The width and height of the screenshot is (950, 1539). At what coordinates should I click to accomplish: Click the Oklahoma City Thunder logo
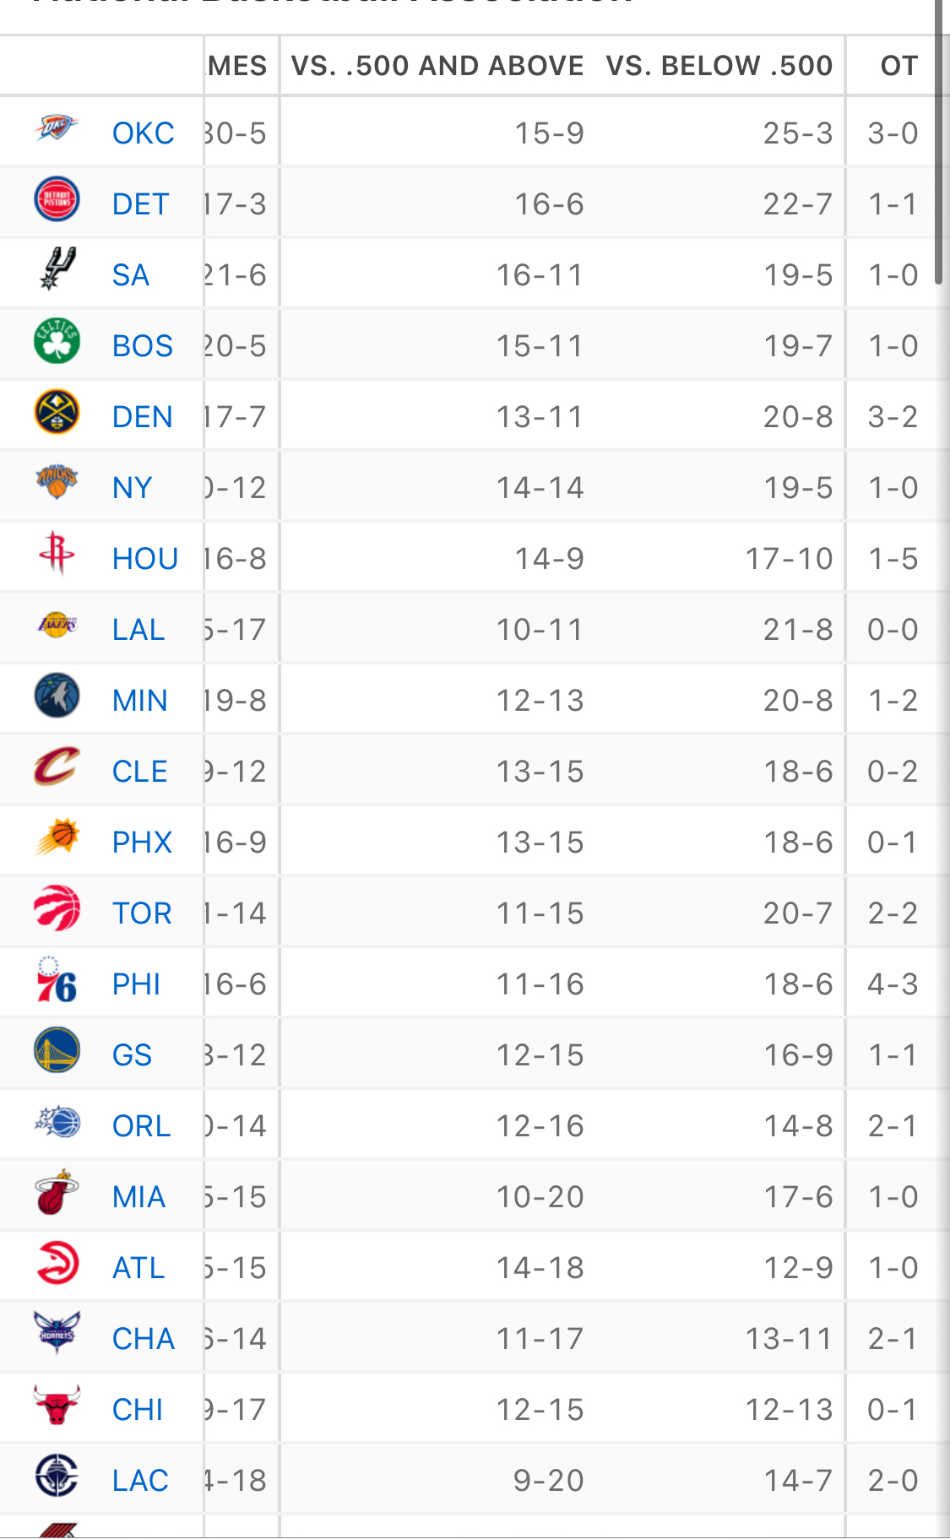[x=57, y=129]
